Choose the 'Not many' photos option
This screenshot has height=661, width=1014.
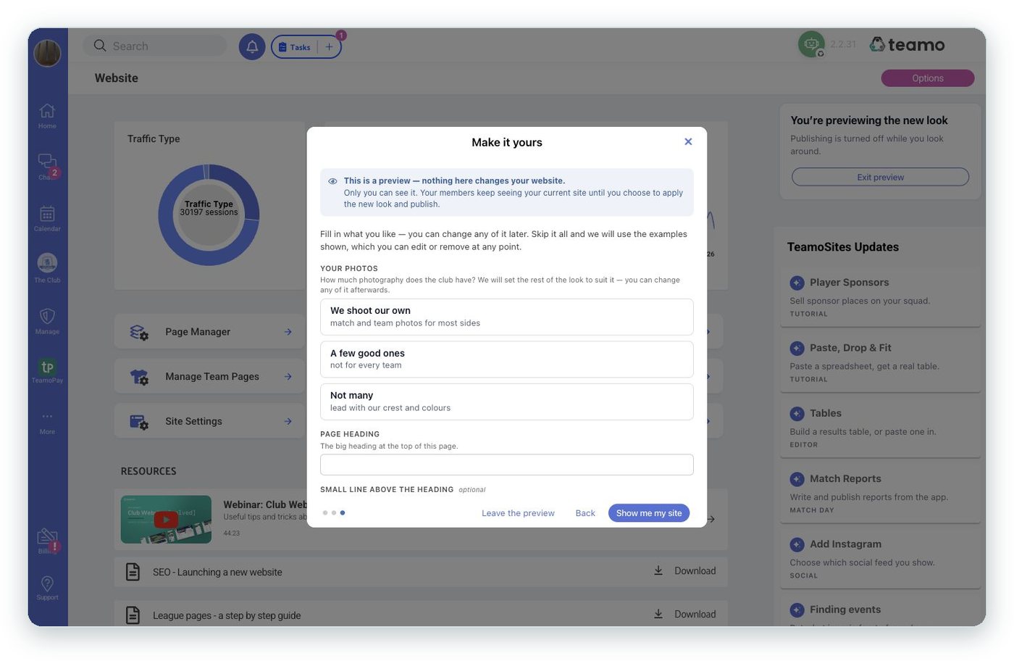click(506, 402)
